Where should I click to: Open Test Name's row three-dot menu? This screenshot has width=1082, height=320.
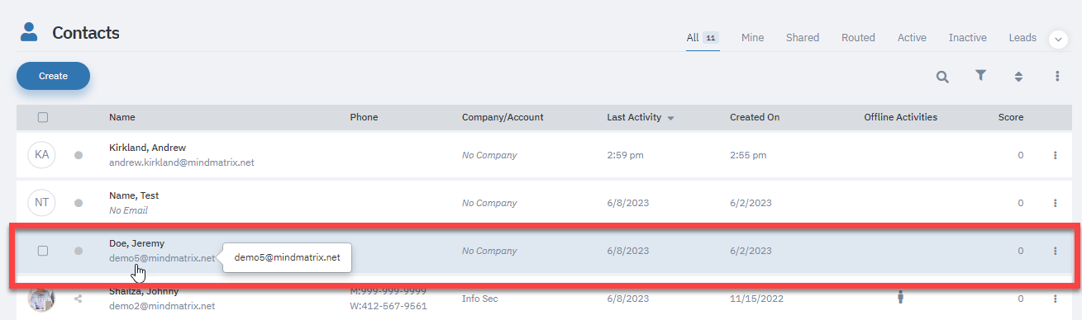point(1056,203)
